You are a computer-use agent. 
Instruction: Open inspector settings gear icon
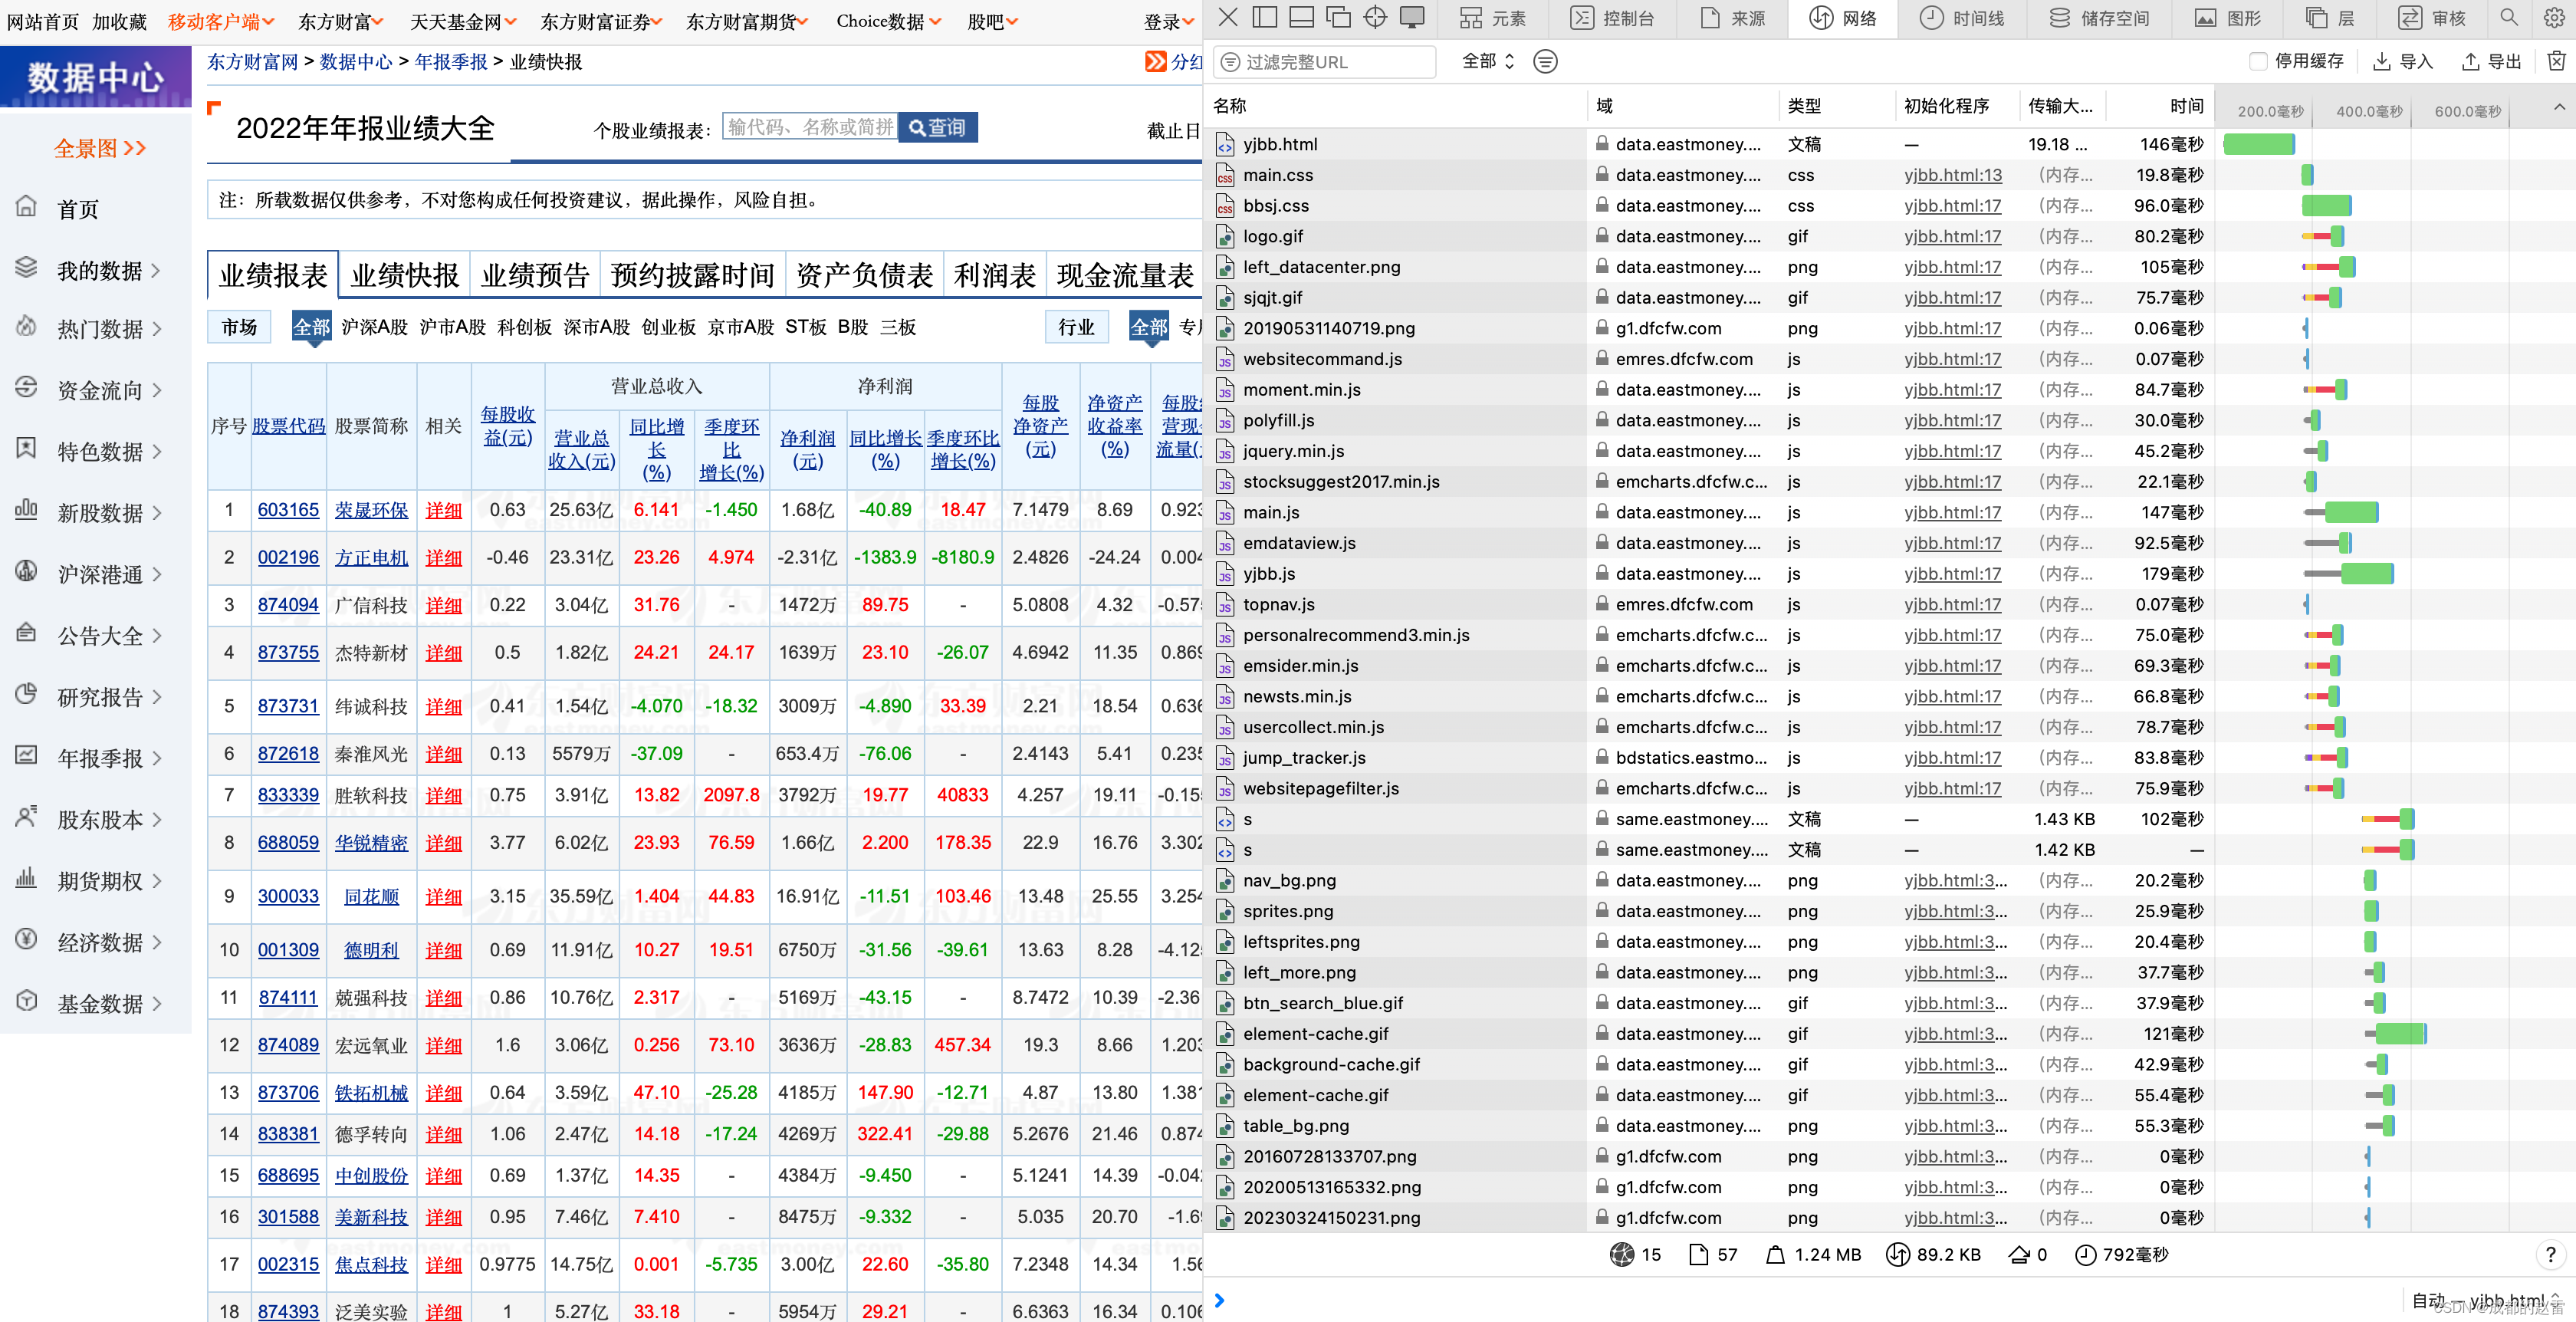[2553, 17]
